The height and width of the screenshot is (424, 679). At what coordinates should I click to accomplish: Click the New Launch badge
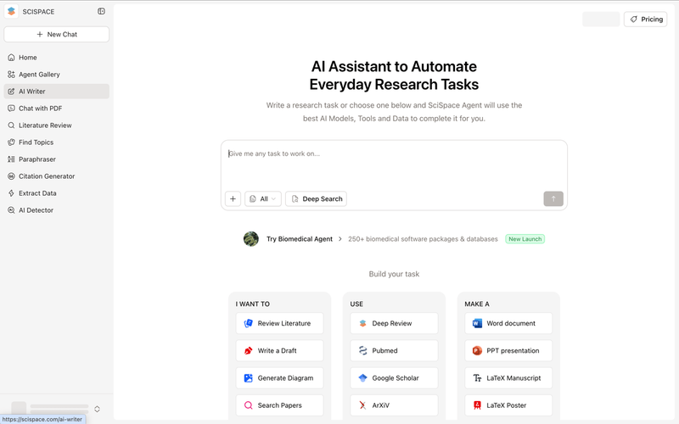pos(525,239)
